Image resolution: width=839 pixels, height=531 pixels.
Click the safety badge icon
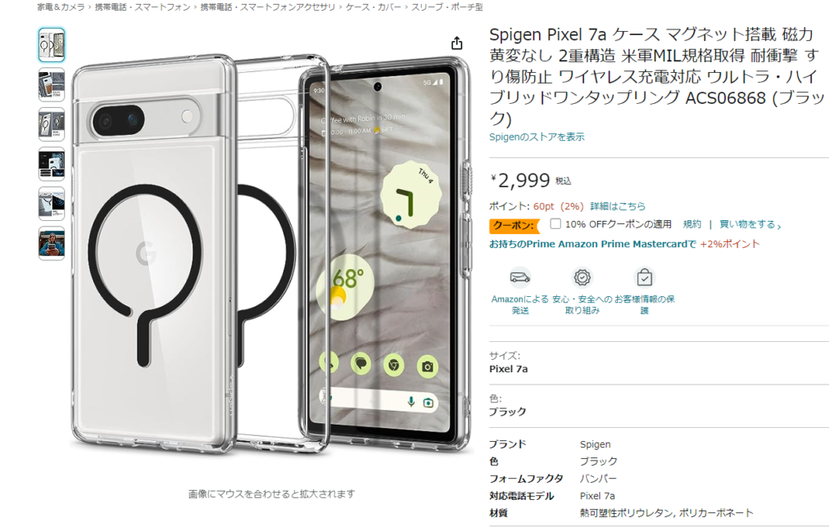point(583,278)
